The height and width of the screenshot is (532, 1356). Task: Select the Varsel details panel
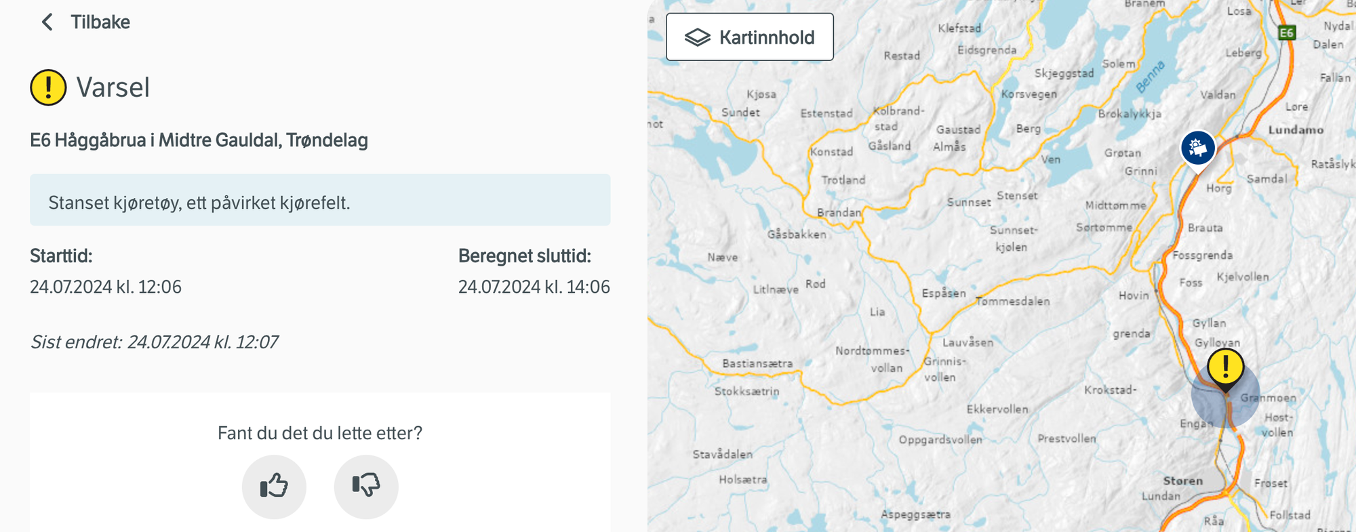(x=113, y=87)
